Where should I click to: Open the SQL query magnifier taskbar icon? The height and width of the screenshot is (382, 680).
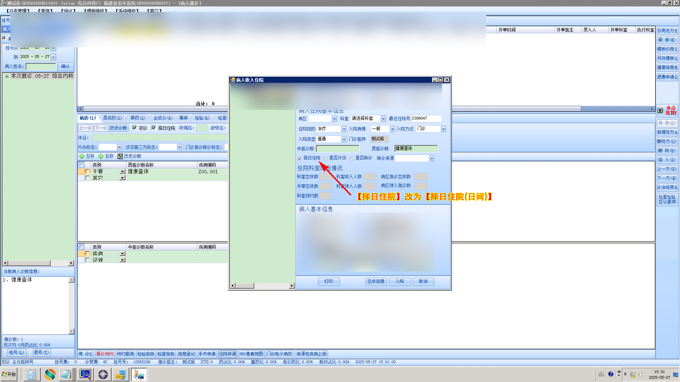[85, 374]
